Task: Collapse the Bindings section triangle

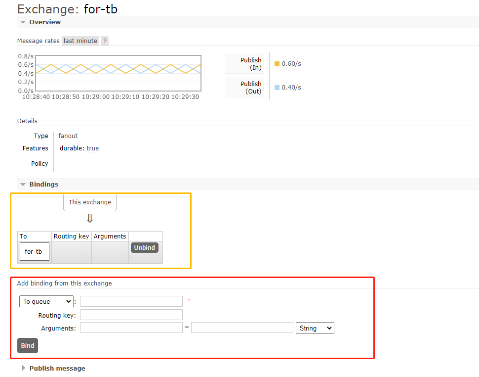Action: (23, 184)
